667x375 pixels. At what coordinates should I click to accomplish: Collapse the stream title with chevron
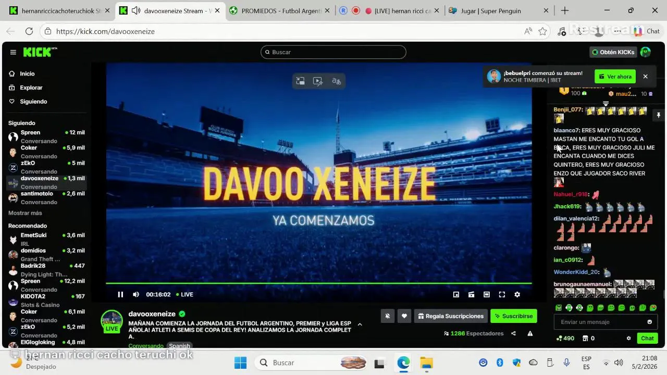click(360, 324)
